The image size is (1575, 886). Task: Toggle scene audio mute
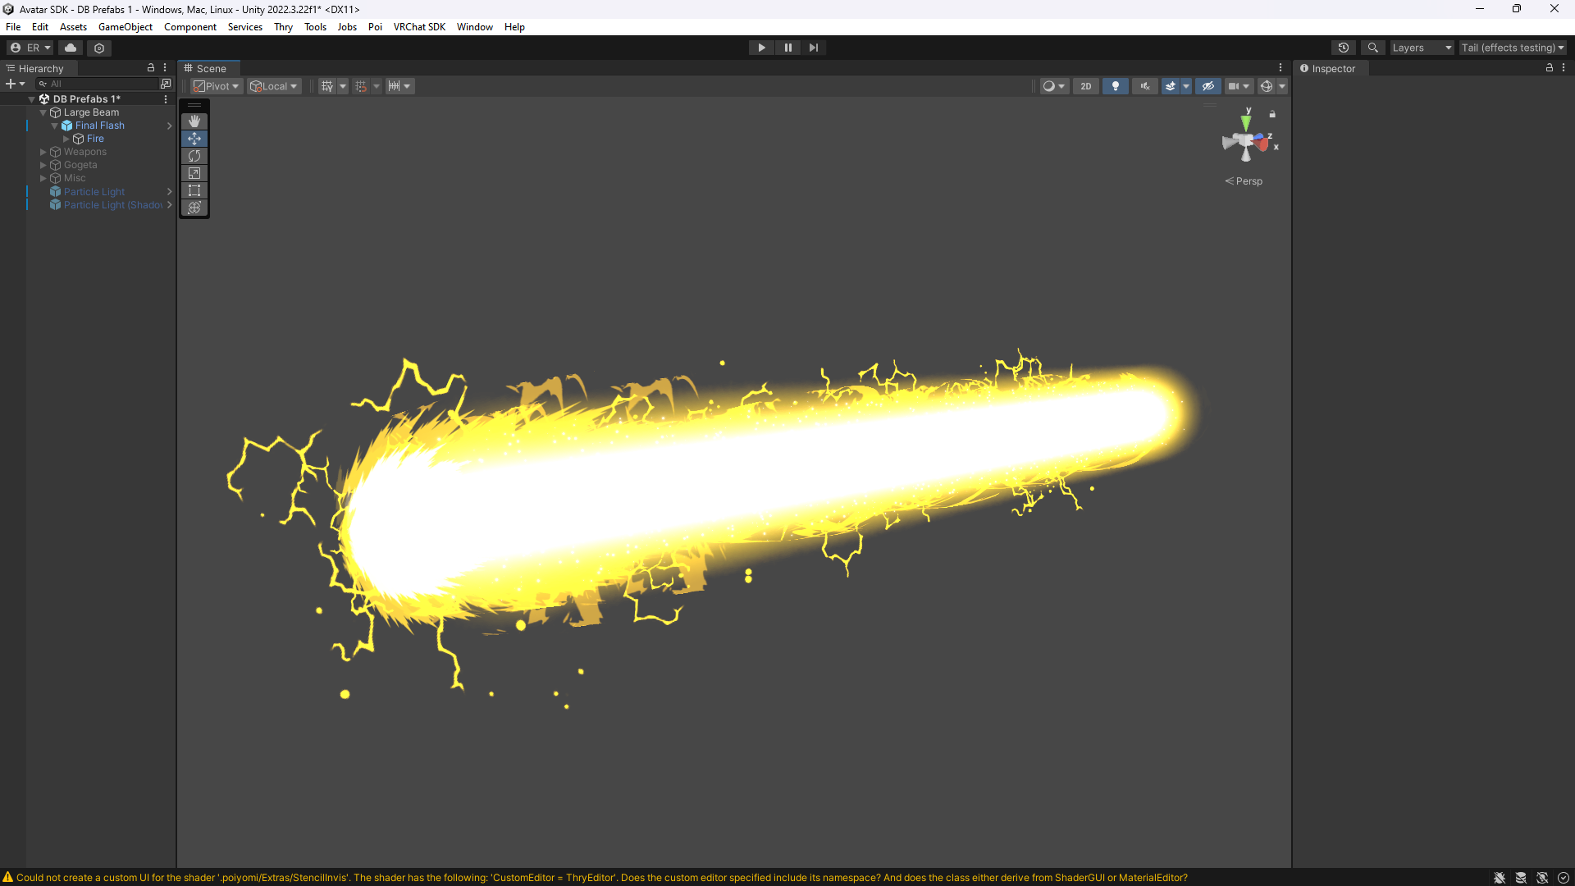tap(1144, 86)
